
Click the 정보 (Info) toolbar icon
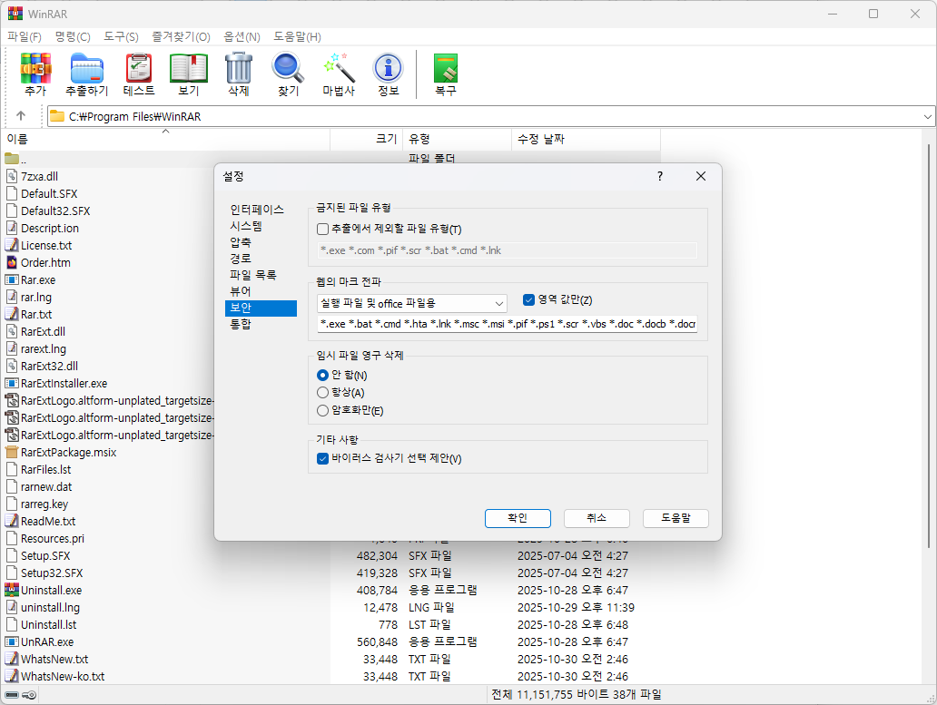[x=389, y=68]
